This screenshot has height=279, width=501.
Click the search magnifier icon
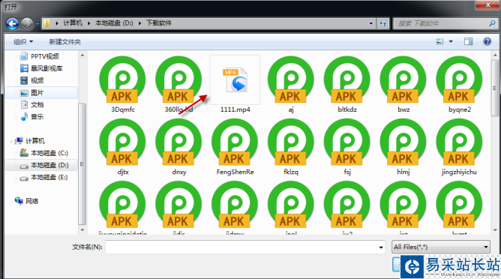492,23
